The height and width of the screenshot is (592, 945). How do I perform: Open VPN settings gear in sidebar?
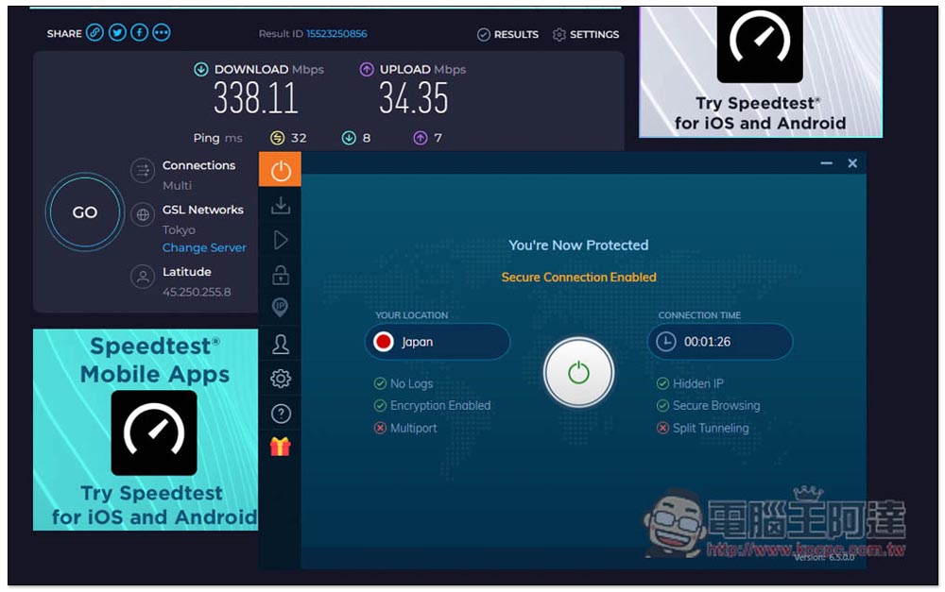(x=280, y=379)
